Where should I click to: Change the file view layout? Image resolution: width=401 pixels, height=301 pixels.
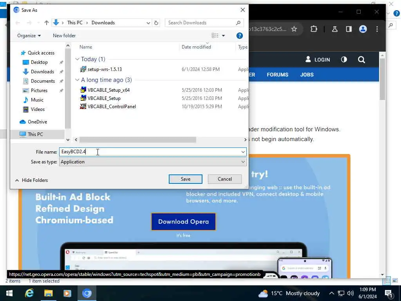tap(215, 36)
